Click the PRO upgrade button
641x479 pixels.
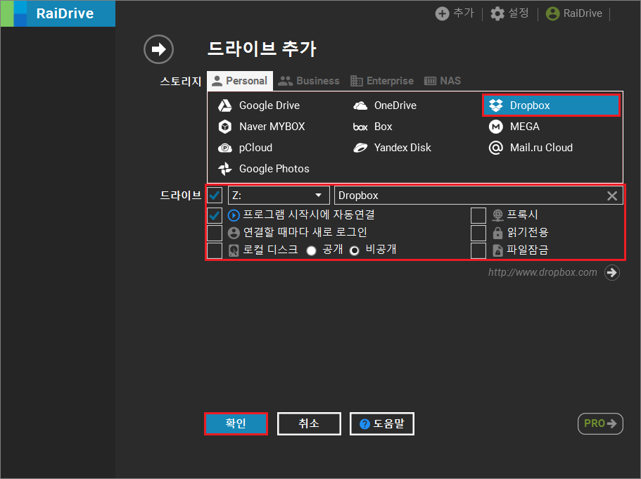[x=600, y=424]
